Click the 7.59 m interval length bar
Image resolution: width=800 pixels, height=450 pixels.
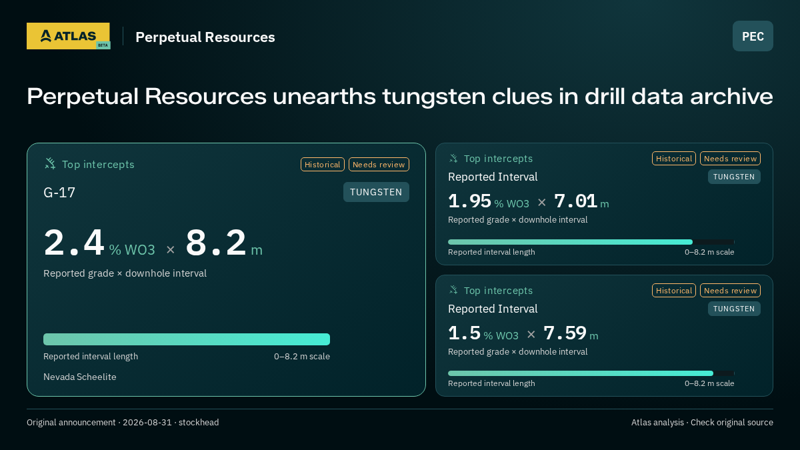click(591, 373)
